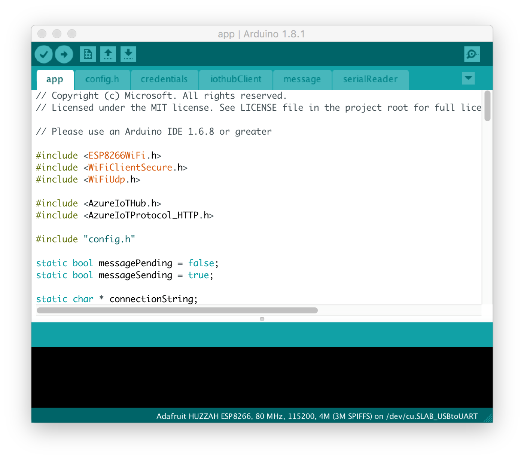Switch to the config.h tab

click(102, 80)
